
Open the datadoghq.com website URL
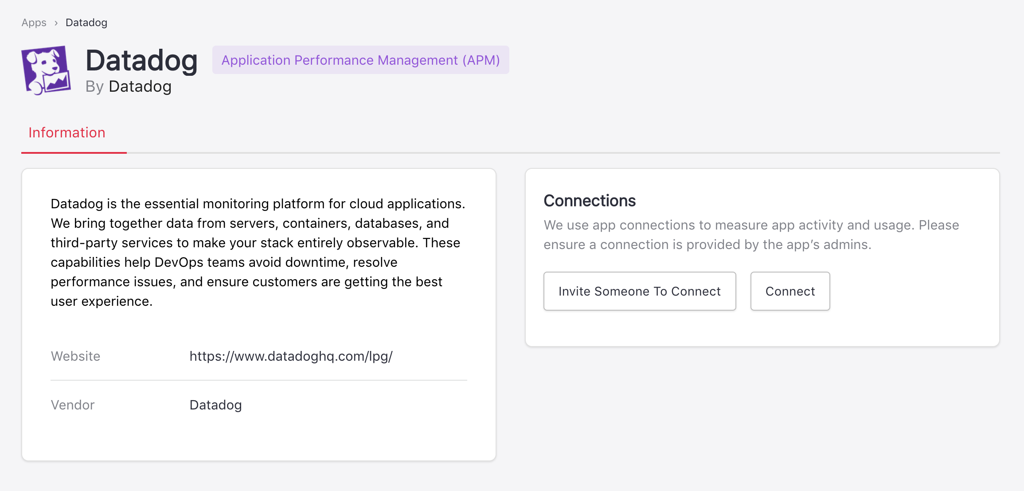tap(291, 356)
